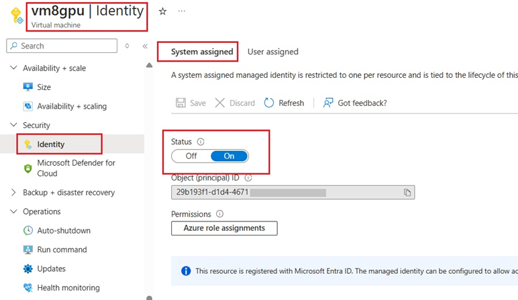Expand Backup + disaster recovery section

(13, 193)
